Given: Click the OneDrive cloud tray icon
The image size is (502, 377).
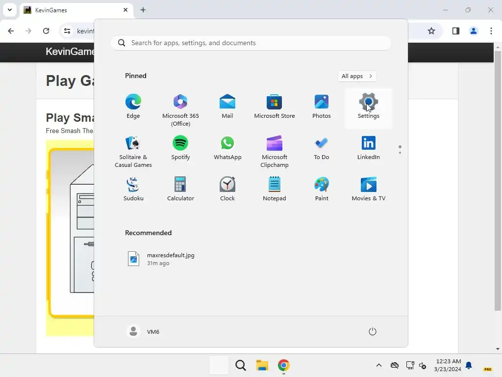Looking at the screenshot, I should pyautogui.click(x=395, y=365).
